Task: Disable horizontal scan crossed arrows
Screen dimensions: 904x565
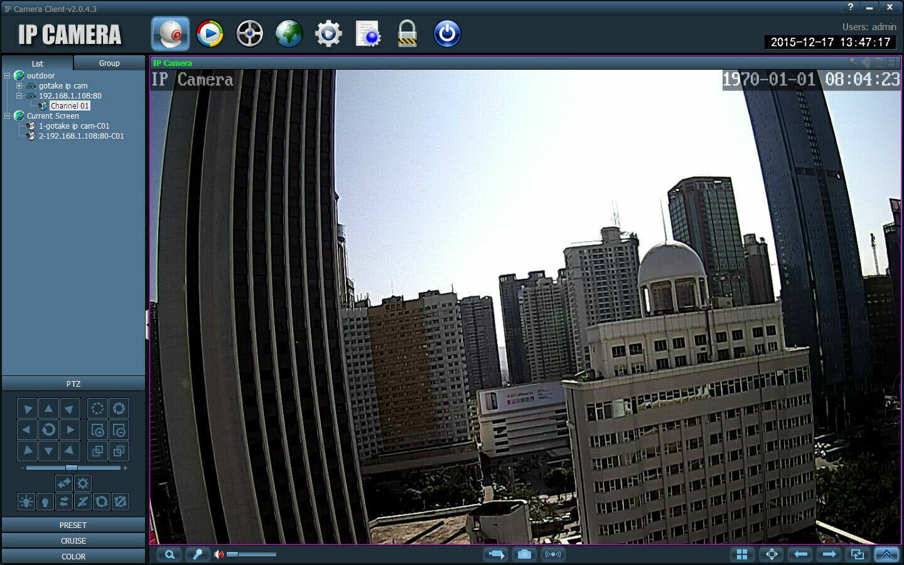Action: [83, 502]
